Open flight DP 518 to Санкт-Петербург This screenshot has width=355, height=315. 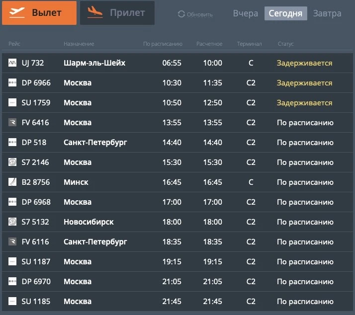[95, 143]
